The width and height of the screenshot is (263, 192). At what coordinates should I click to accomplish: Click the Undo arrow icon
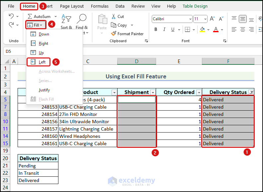[x=11, y=16]
